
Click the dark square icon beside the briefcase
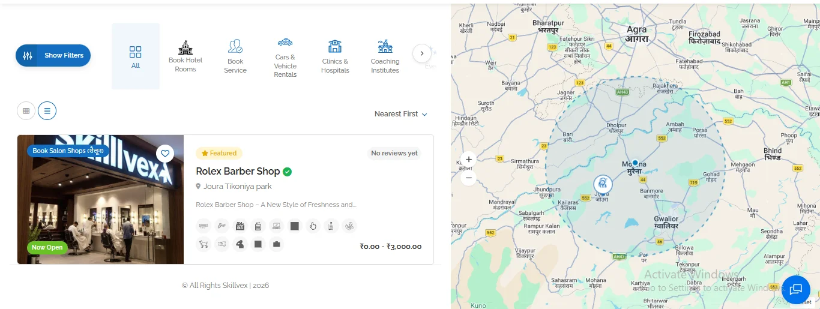pos(258,244)
